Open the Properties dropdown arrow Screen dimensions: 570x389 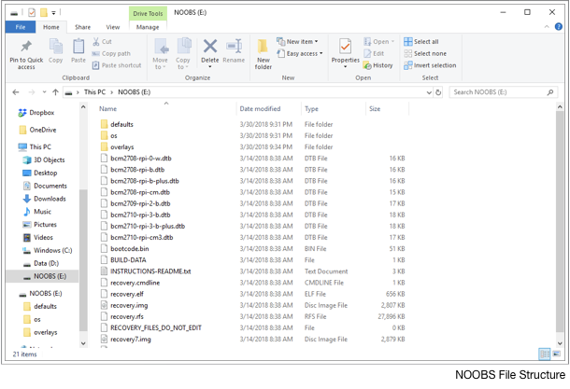pos(346,67)
